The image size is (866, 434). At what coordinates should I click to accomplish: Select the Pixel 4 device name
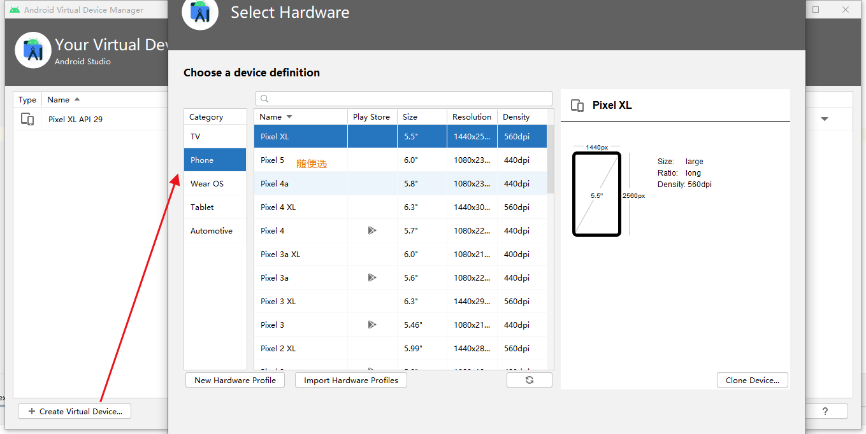coord(273,230)
